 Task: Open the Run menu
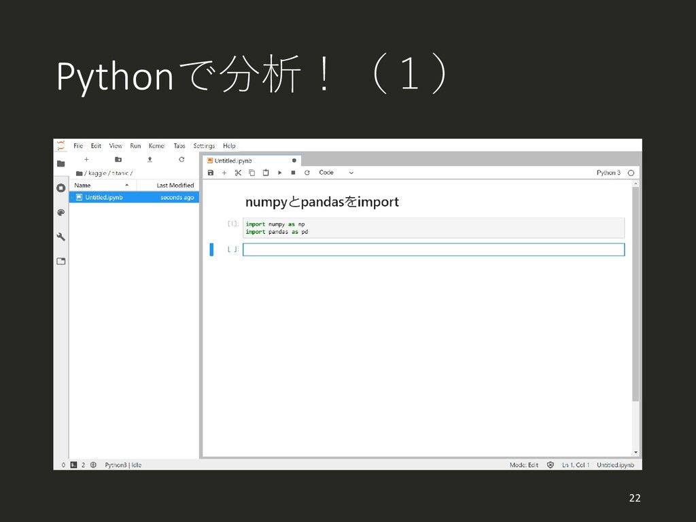pos(135,145)
